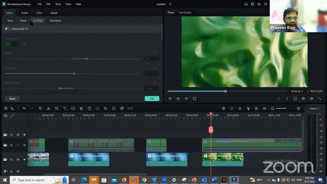Open the Help menu
327x184 pixels.
[78, 4]
